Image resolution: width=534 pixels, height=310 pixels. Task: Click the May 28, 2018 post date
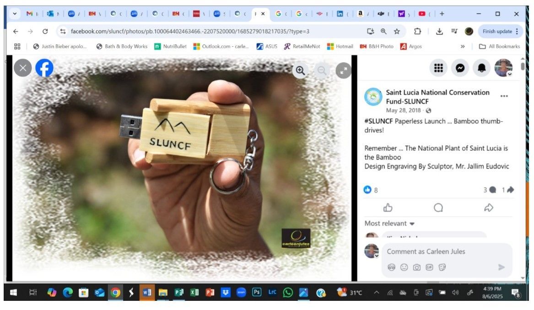(x=403, y=110)
